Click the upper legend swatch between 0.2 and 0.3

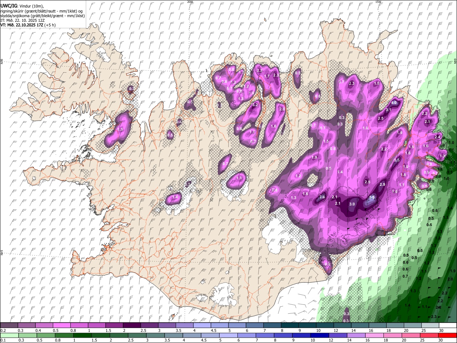(x=9, y=325)
